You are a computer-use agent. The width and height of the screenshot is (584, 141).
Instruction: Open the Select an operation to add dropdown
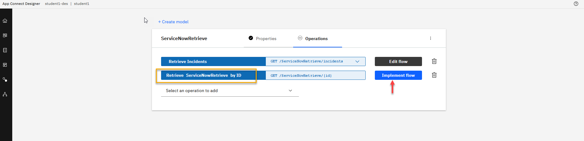tap(230, 91)
